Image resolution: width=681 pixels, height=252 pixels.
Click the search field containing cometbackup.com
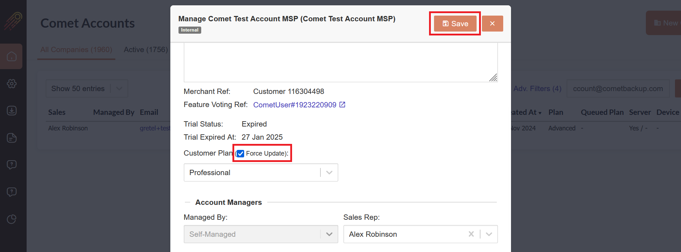coord(618,89)
